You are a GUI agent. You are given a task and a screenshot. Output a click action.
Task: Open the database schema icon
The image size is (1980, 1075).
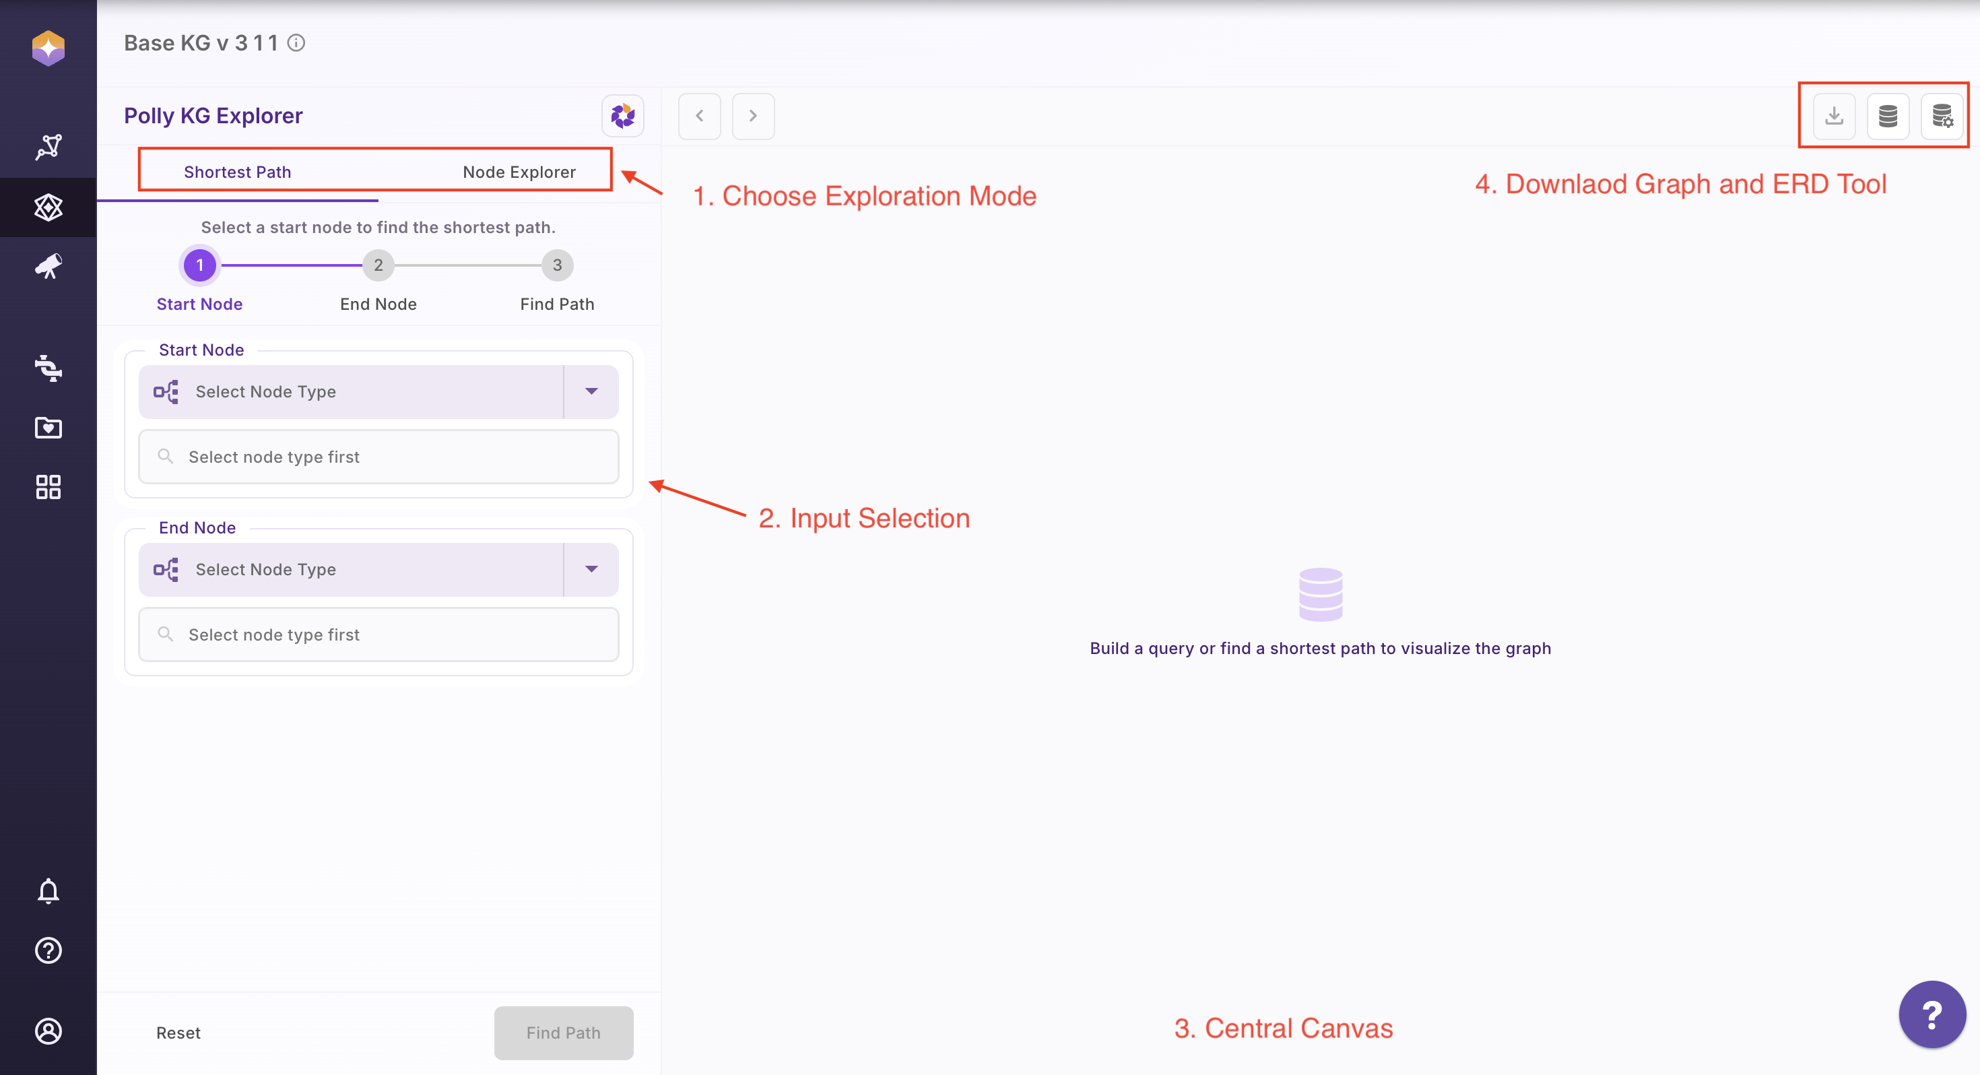(x=1888, y=116)
